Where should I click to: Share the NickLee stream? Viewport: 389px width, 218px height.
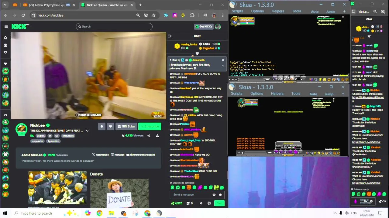coord(149,136)
